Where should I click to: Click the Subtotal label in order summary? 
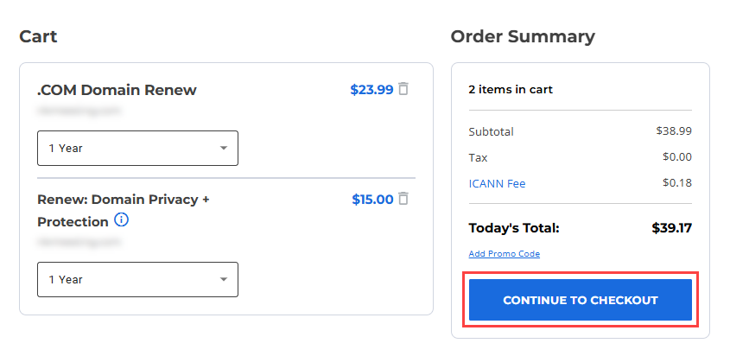[491, 132]
